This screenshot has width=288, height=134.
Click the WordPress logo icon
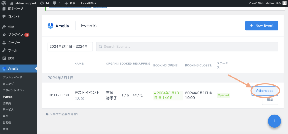pos(4,3)
